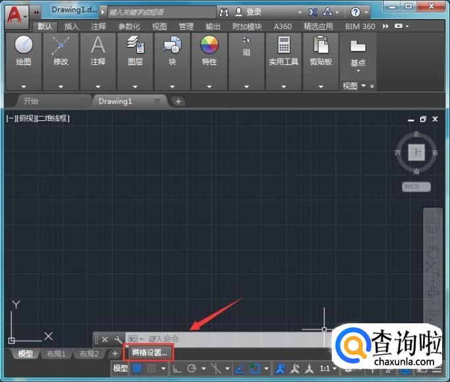This screenshot has width=450, height=382.
Task: Toggle 2D object snap in the status bar
Action: (x=255, y=369)
